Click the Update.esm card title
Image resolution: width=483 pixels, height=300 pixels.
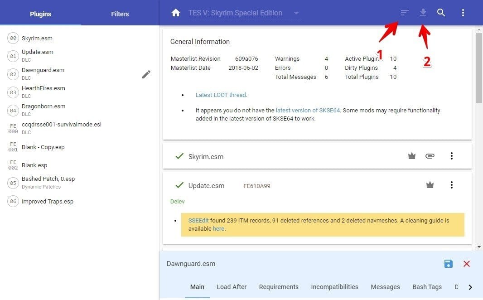point(206,186)
